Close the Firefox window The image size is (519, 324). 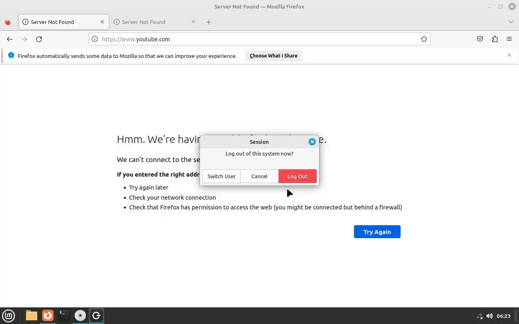point(512,6)
